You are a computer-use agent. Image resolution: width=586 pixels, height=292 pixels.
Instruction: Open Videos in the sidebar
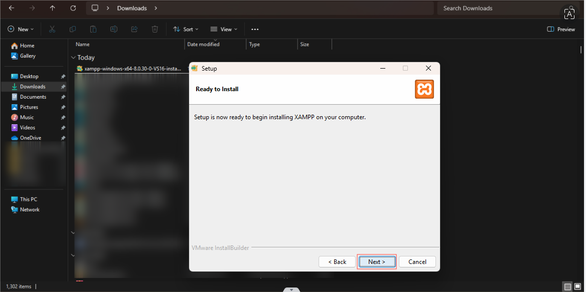pos(24,128)
